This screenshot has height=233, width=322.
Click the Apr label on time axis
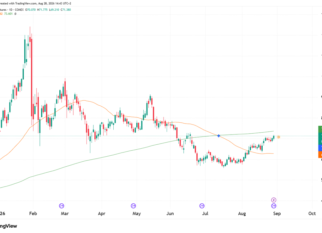click(101, 214)
